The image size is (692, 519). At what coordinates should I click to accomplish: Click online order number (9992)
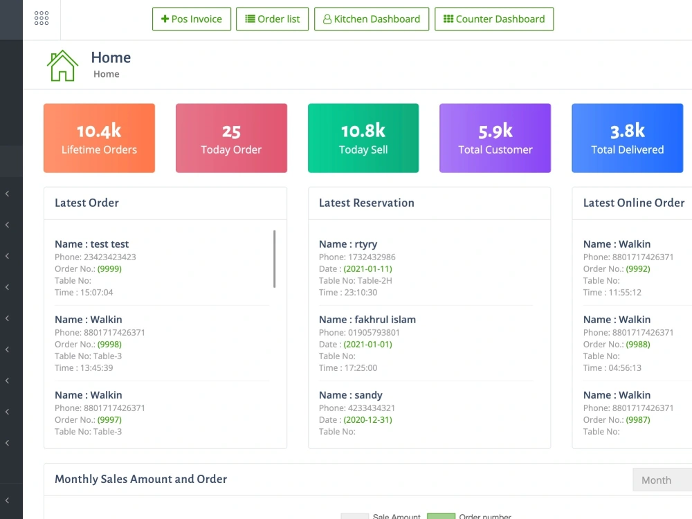(x=638, y=268)
